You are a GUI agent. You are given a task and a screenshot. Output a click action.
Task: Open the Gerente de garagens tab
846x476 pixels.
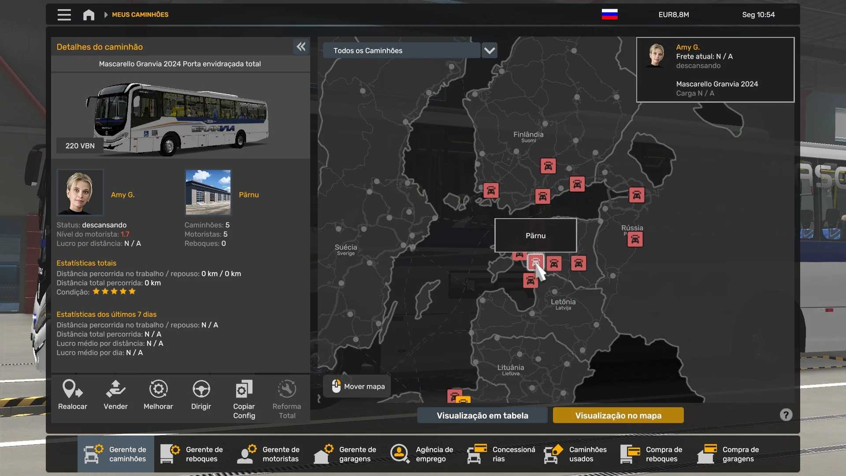345,454
